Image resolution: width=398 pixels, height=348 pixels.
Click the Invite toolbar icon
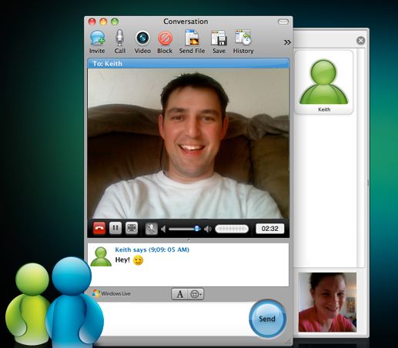point(97,38)
